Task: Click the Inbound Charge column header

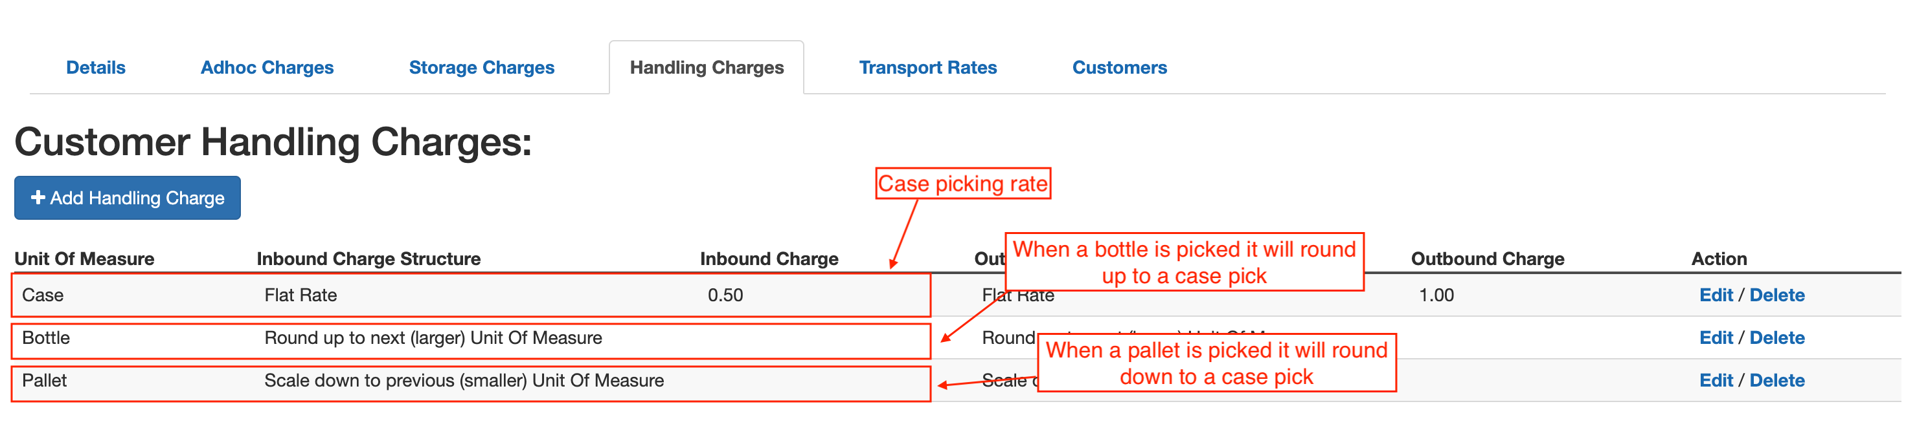Action: point(769,259)
